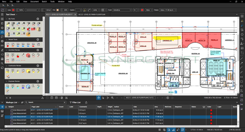Click the export markups summary icon
Screen dimensions: 245x132
86,102
